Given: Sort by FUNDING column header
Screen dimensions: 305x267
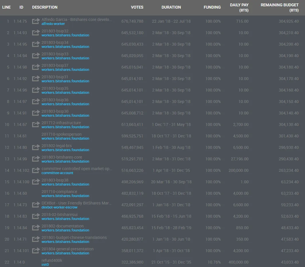Looking at the screenshot, I should 212,7.
